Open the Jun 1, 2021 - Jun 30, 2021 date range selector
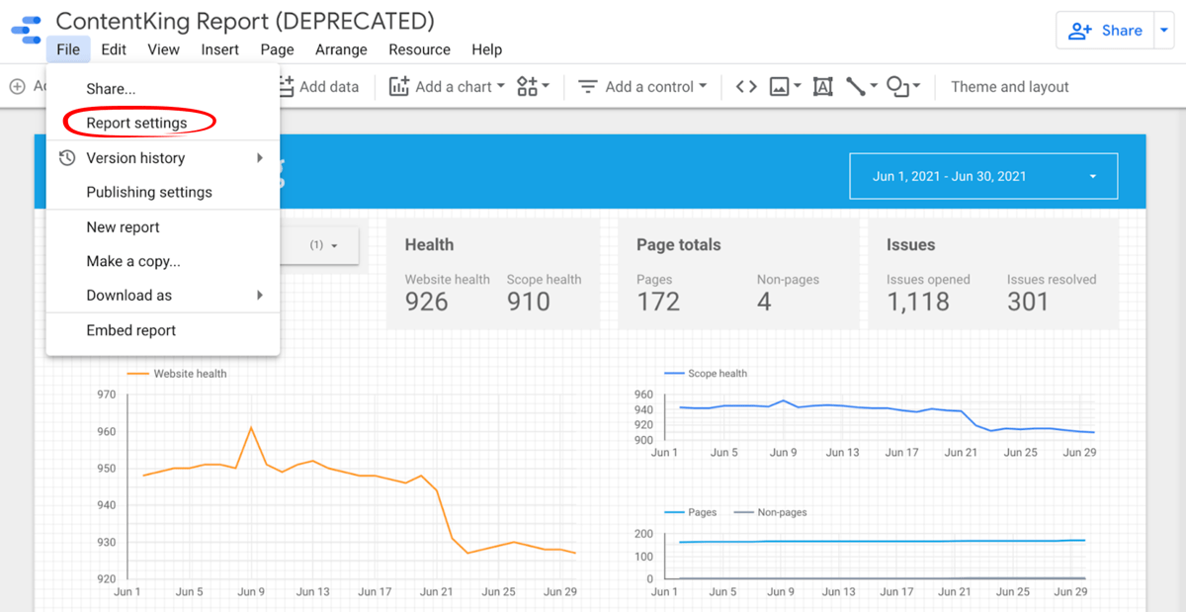The image size is (1186, 612). pyautogui.click(x=983, y=176)
